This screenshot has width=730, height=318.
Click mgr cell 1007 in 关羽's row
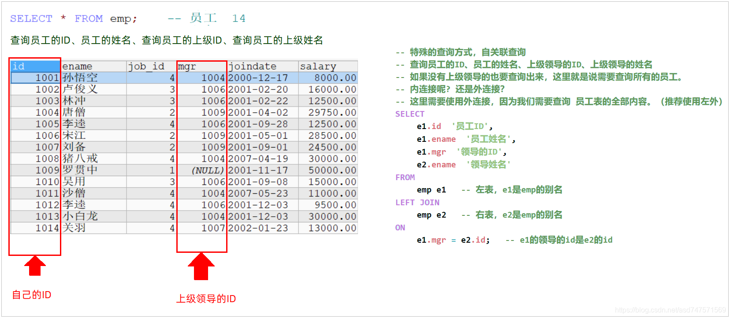201,228
